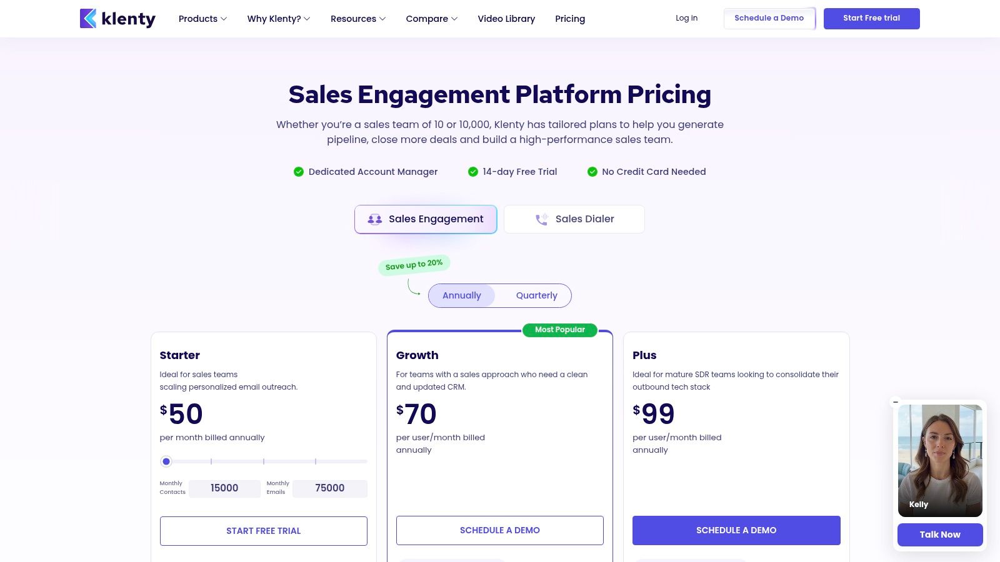
Task: Expand the Products menu
Action: click(x=202, y=19)
